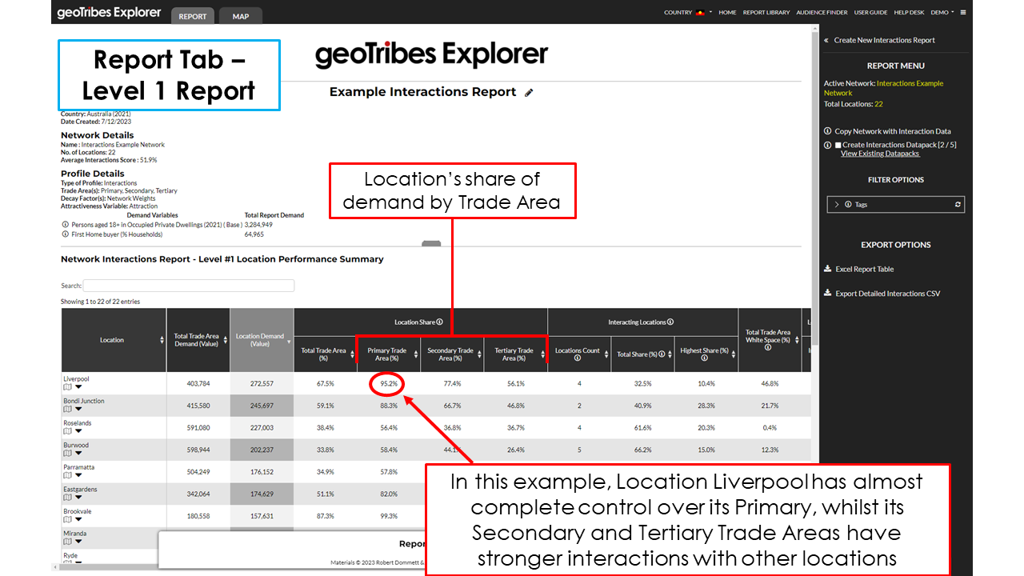1024x576 pixels.
Task: Open HELP DESK in top navigation
Action: [909, 13]
